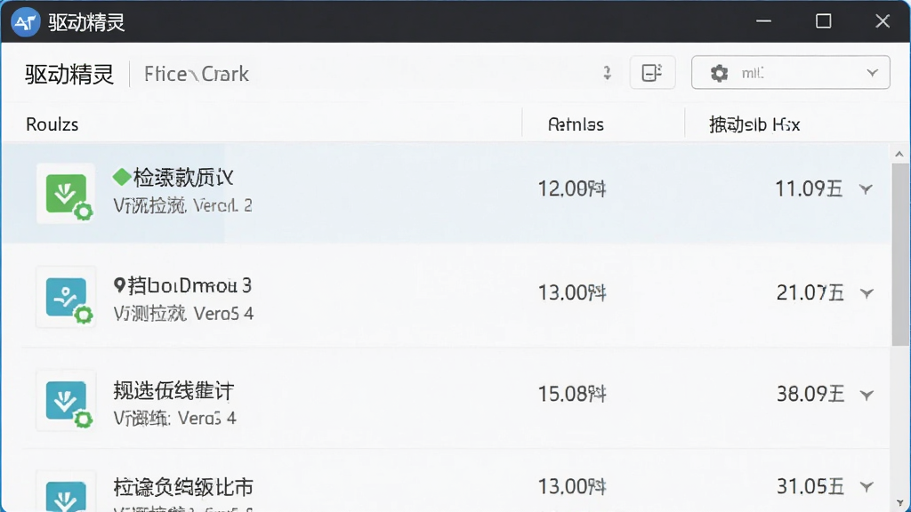
Task: Click the gear icon in the settings dropdown
Action: pyautogui.click(x=719, y=73)
